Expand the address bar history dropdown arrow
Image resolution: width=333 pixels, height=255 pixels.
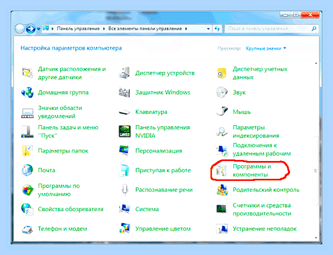click(x=208, y=29)
